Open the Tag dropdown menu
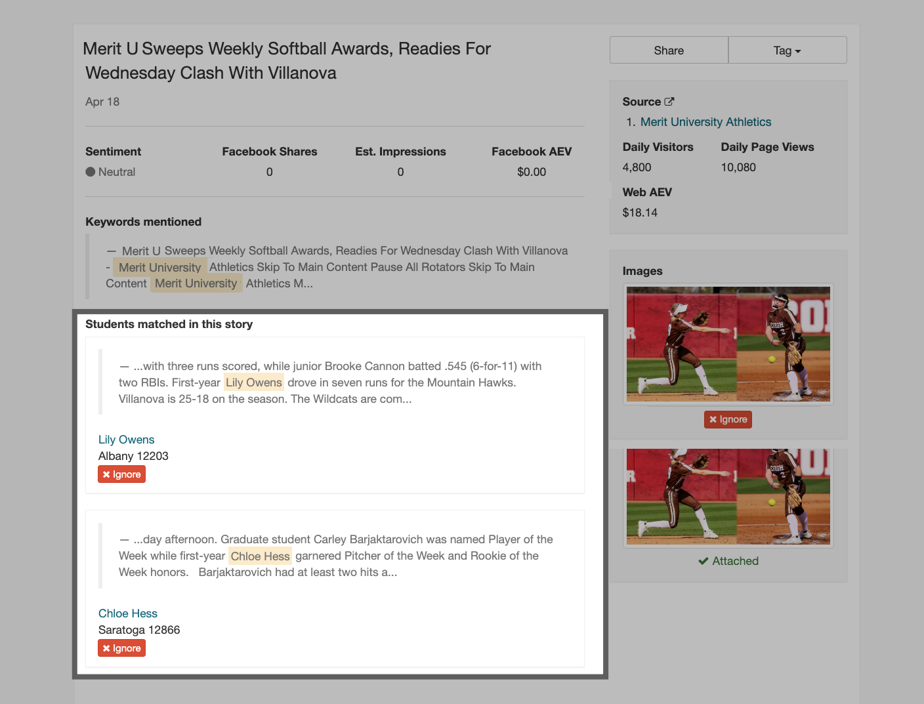The height and width of the screenshot is (704, 924). pyautogui.click(x=787, y=51)
